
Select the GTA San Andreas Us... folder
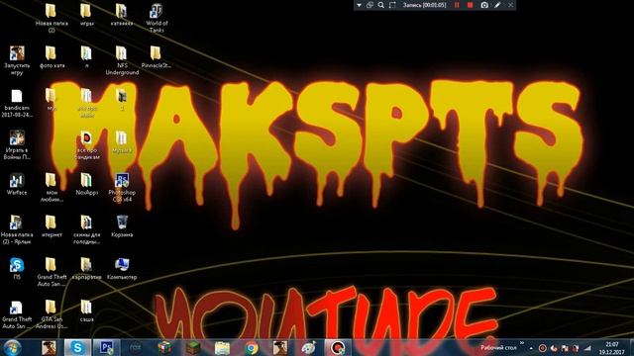pyautogui.click(x=52, y=314)
